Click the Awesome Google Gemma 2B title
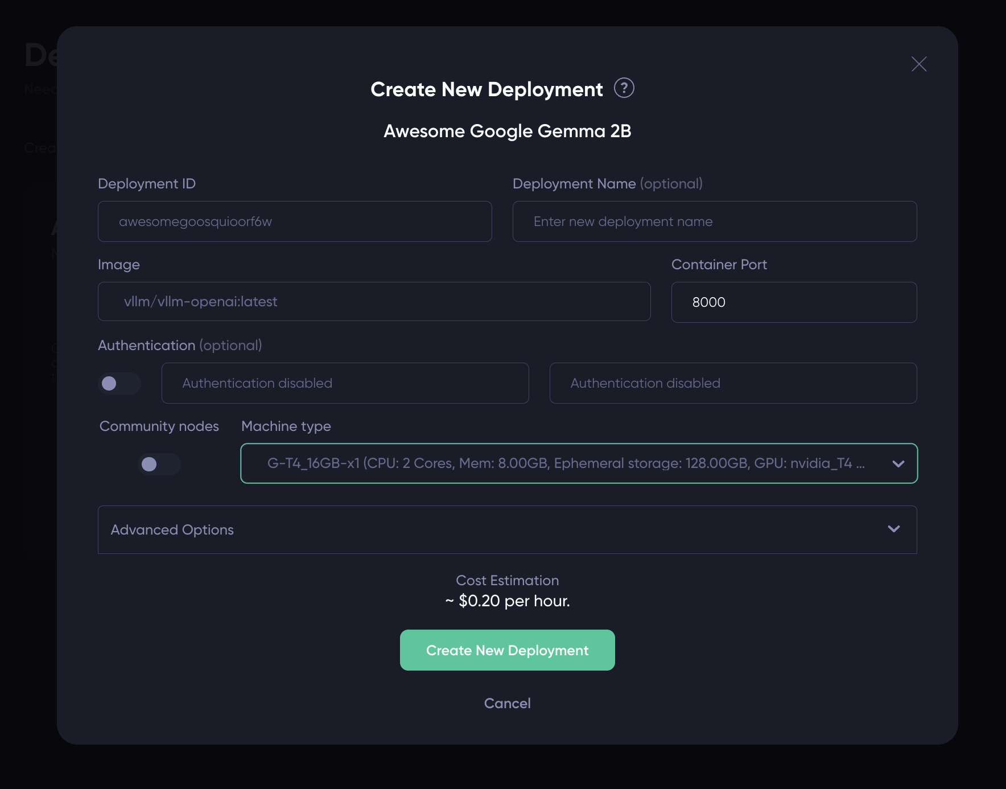 [507, 131]
